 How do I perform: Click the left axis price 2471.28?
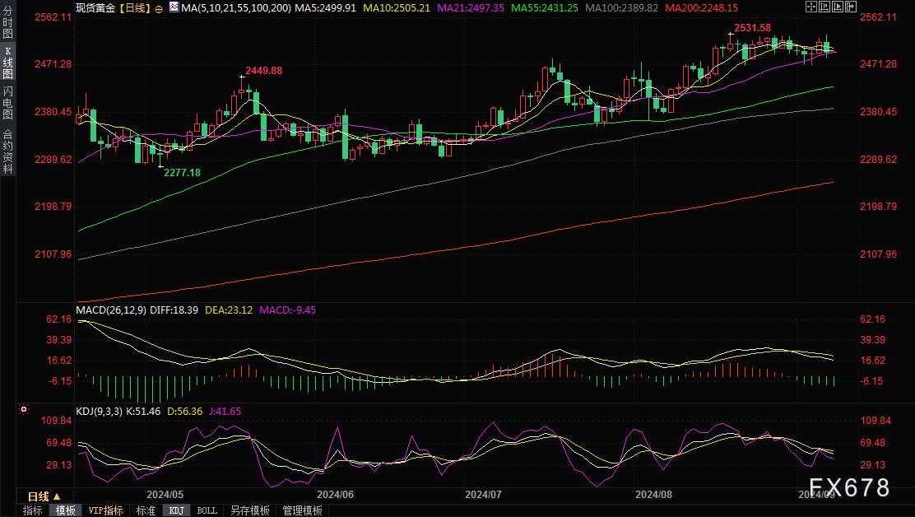point(53,64)
